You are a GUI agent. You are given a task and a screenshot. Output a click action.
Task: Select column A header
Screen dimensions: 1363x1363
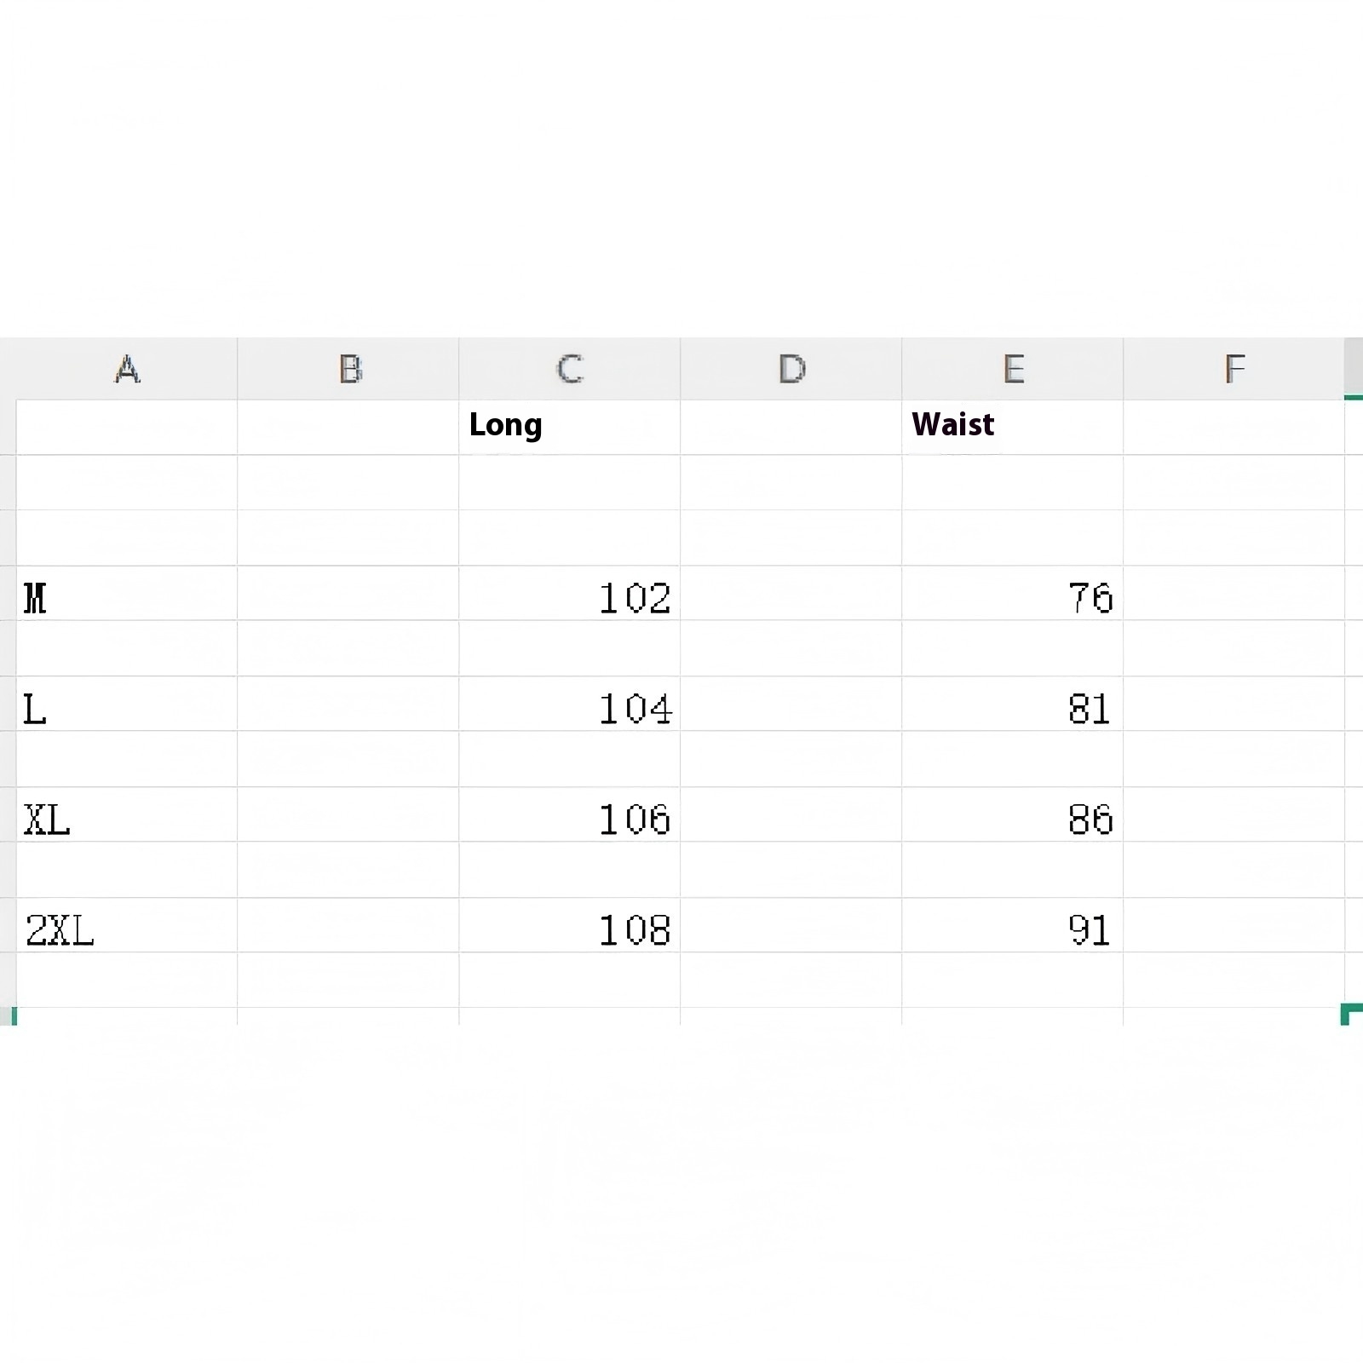[x=127, y=369]
